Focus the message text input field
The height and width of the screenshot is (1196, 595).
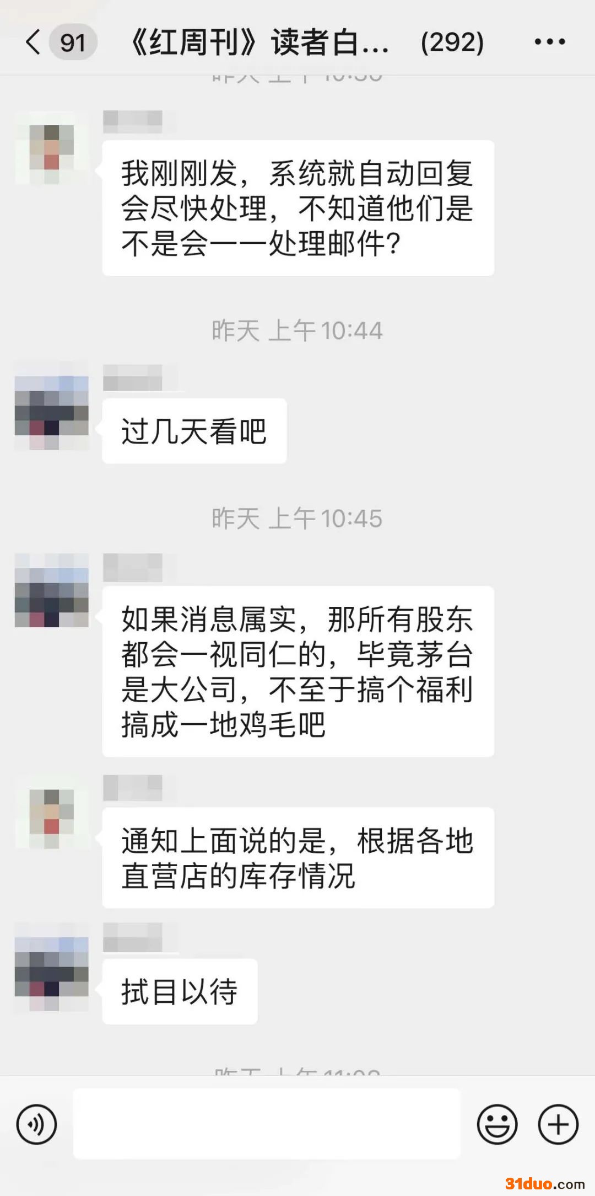click(267, 1124)
